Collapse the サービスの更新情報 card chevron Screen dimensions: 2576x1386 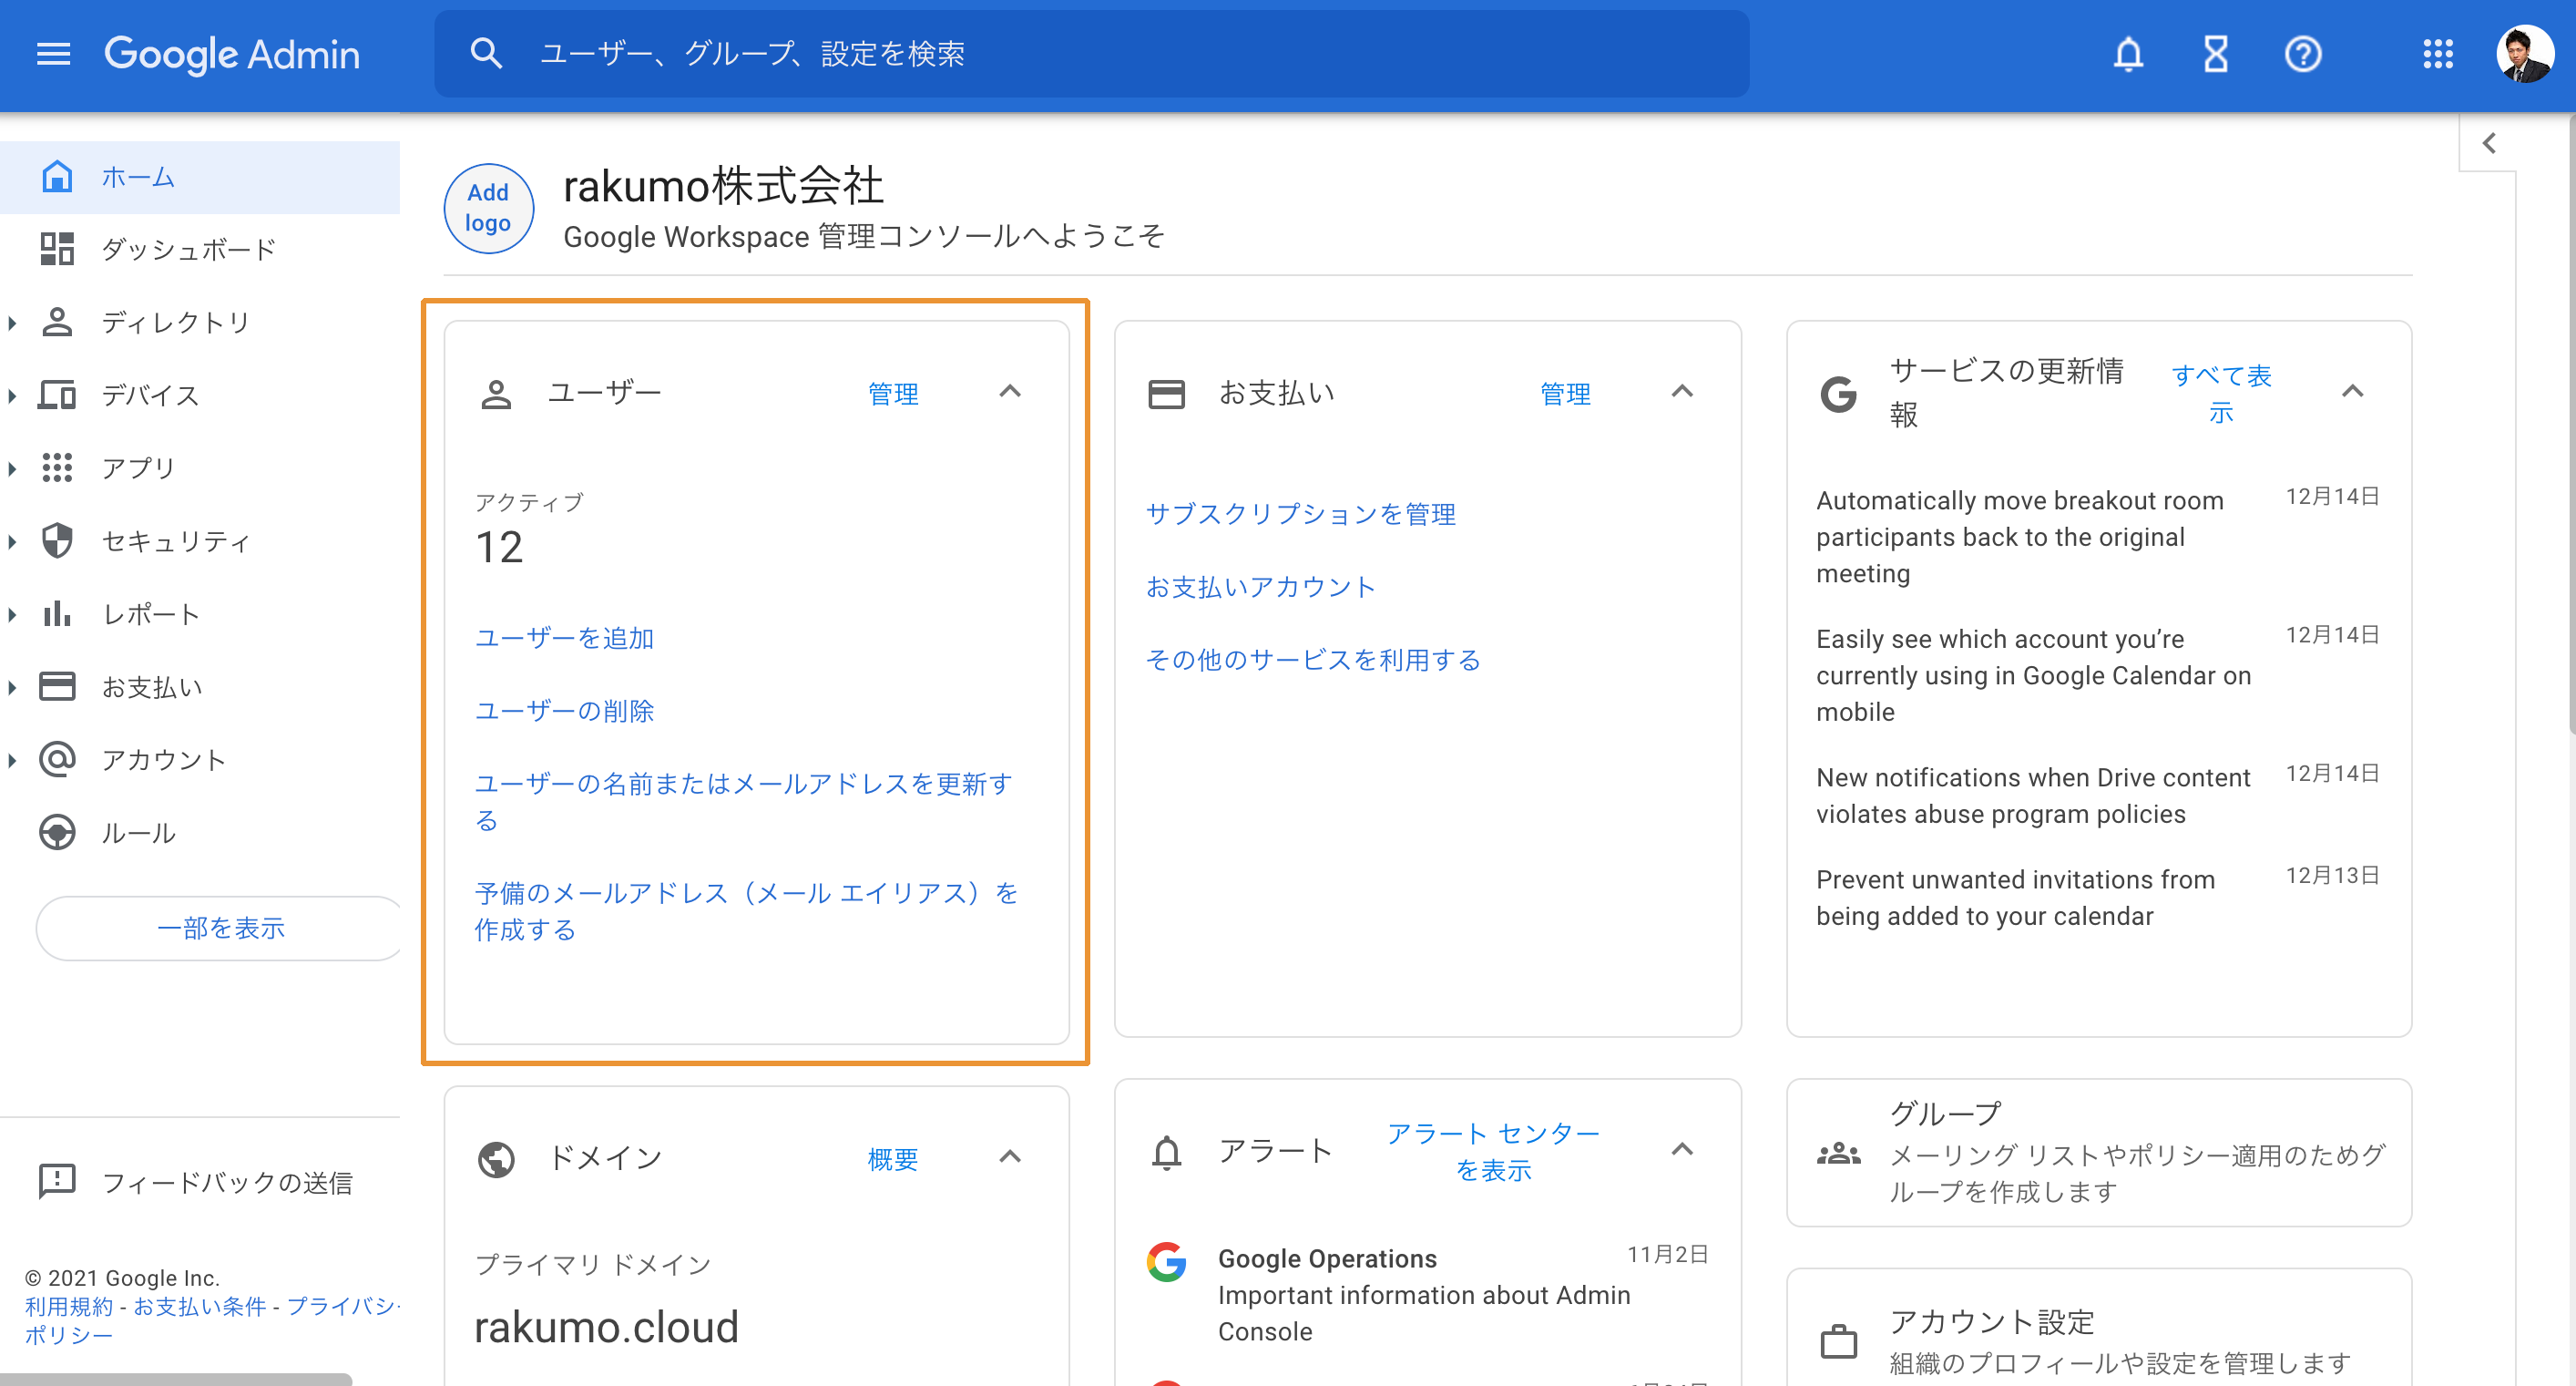click(x=2352, y=391)
